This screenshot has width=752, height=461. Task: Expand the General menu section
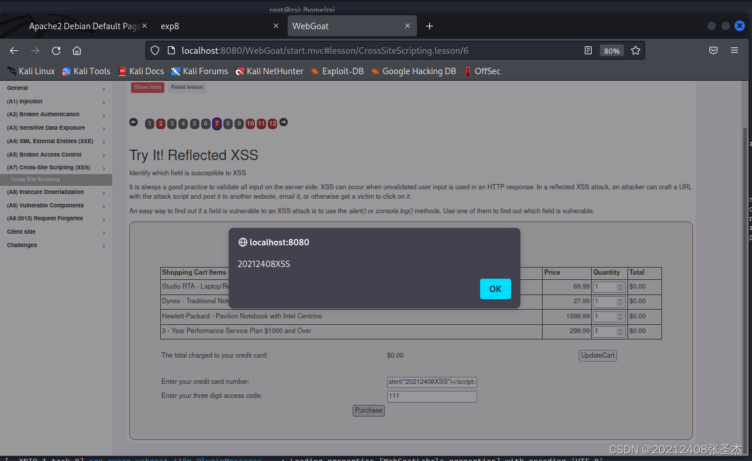56,88
